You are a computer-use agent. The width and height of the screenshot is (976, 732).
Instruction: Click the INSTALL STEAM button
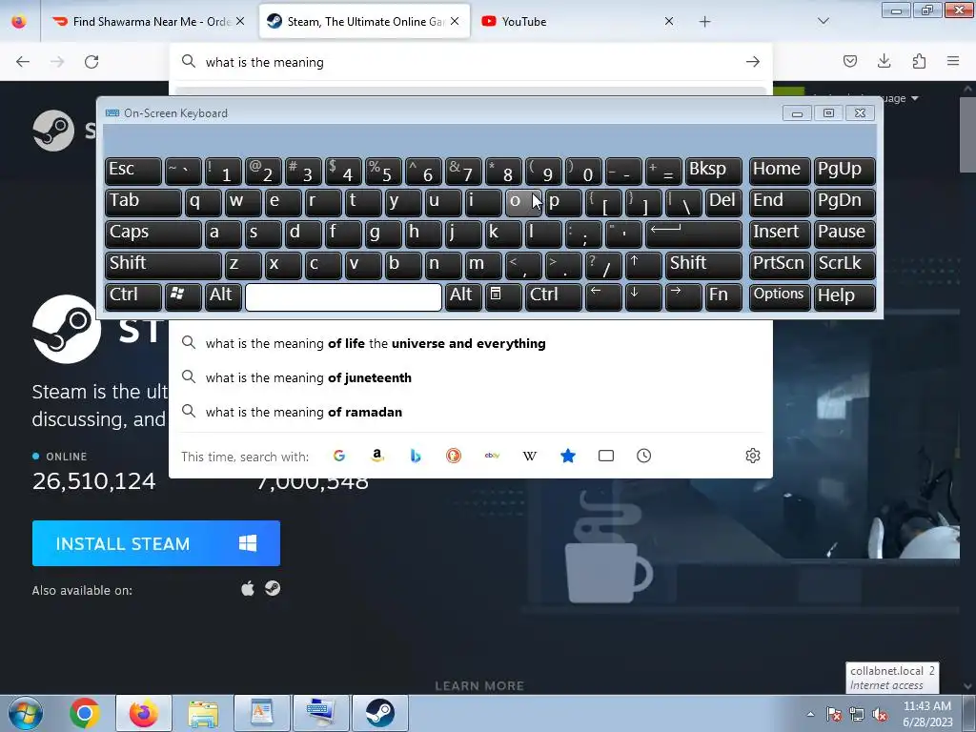pos(156,543)
